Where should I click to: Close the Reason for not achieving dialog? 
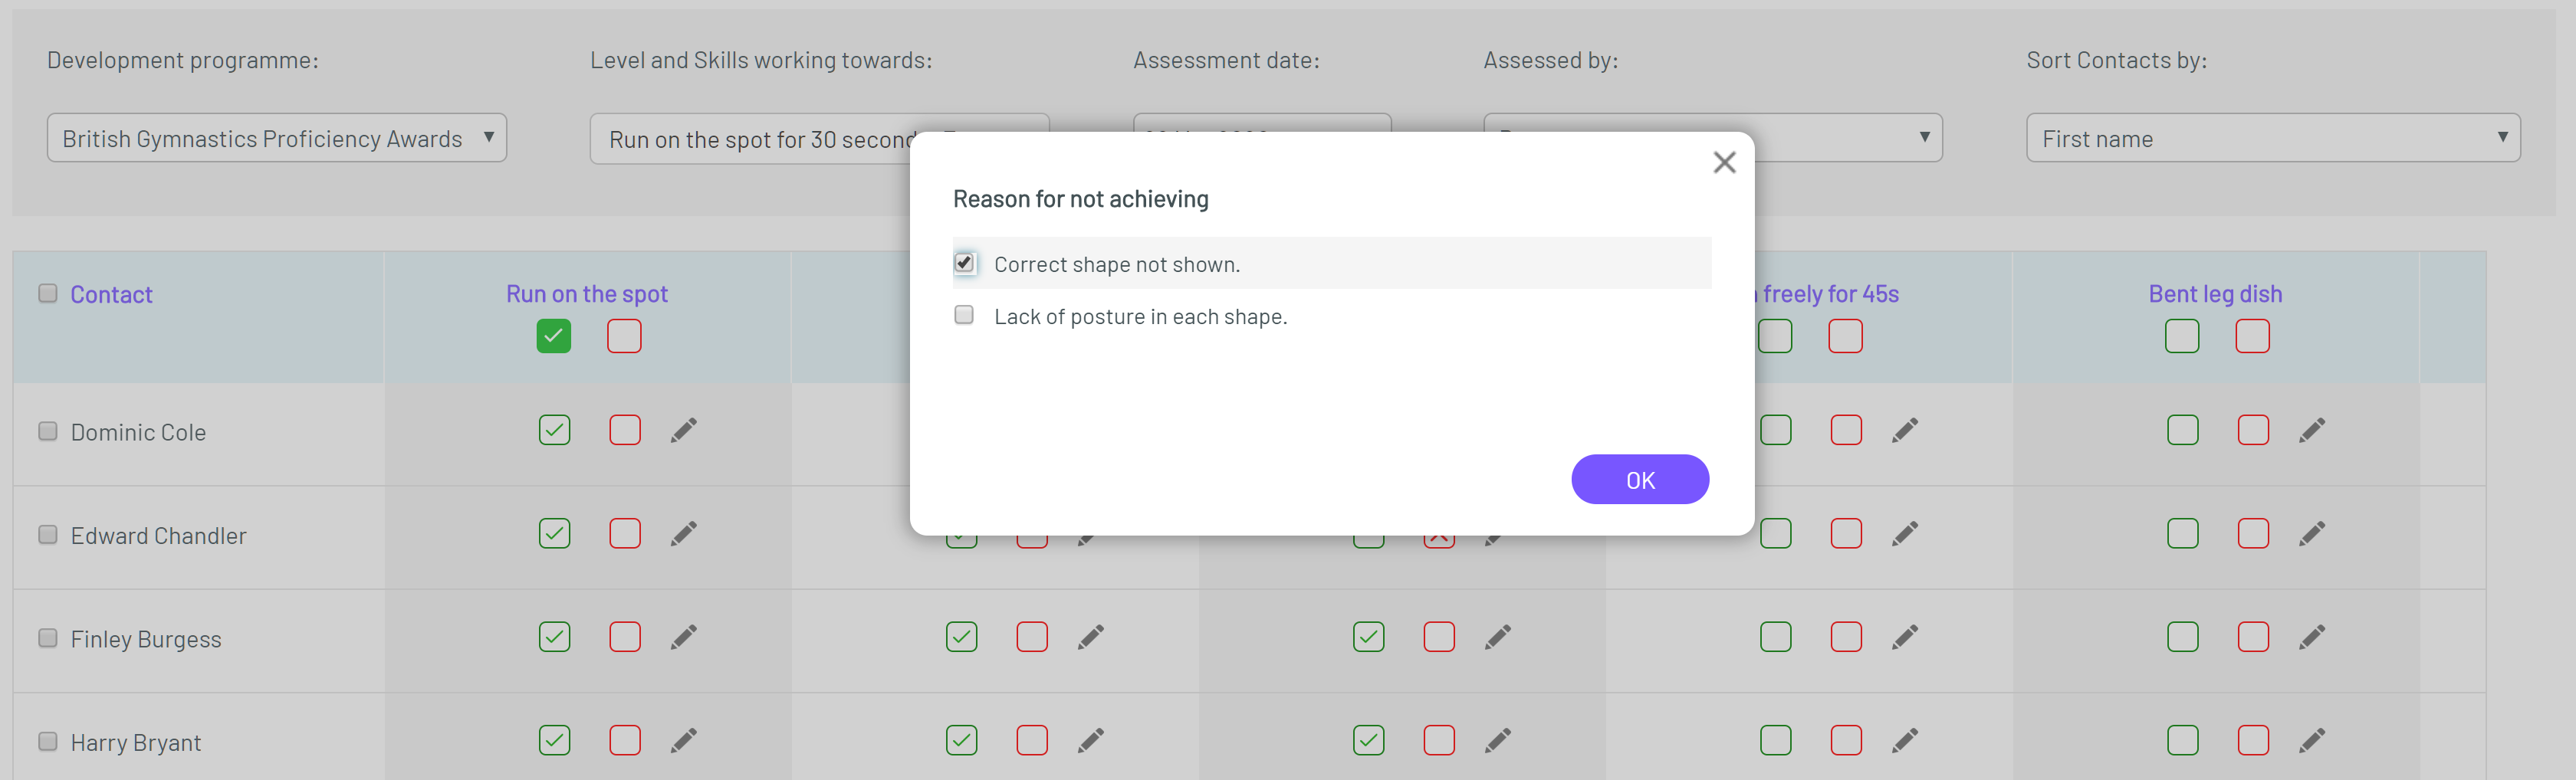pyautogui.click(x=1724, y=162)
